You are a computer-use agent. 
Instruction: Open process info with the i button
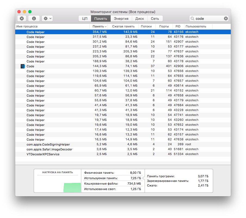[x=34, y=18]
